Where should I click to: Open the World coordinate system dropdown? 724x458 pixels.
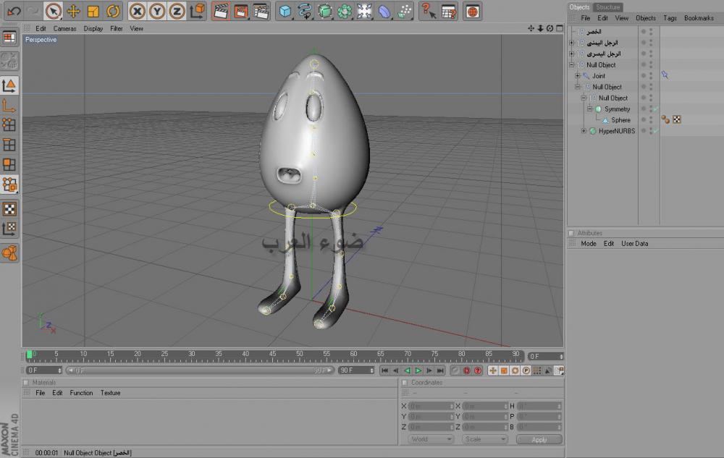click(x=431, y=439)
